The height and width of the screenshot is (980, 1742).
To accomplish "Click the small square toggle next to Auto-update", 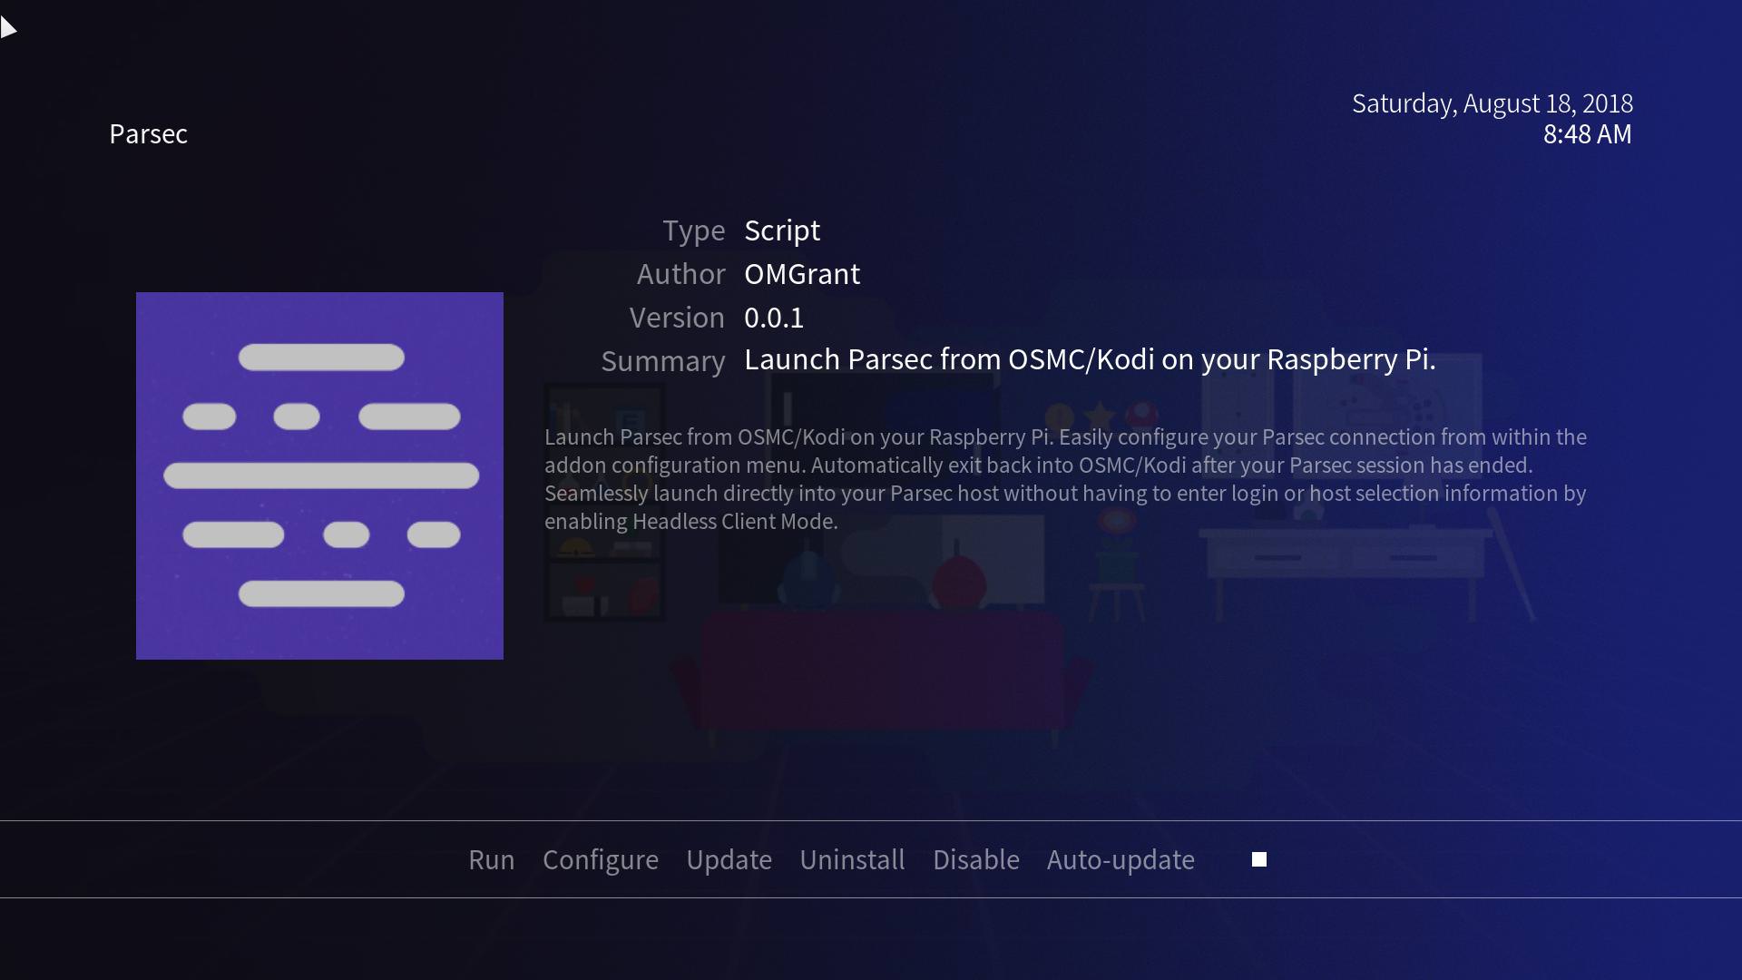I will 1258,859.
